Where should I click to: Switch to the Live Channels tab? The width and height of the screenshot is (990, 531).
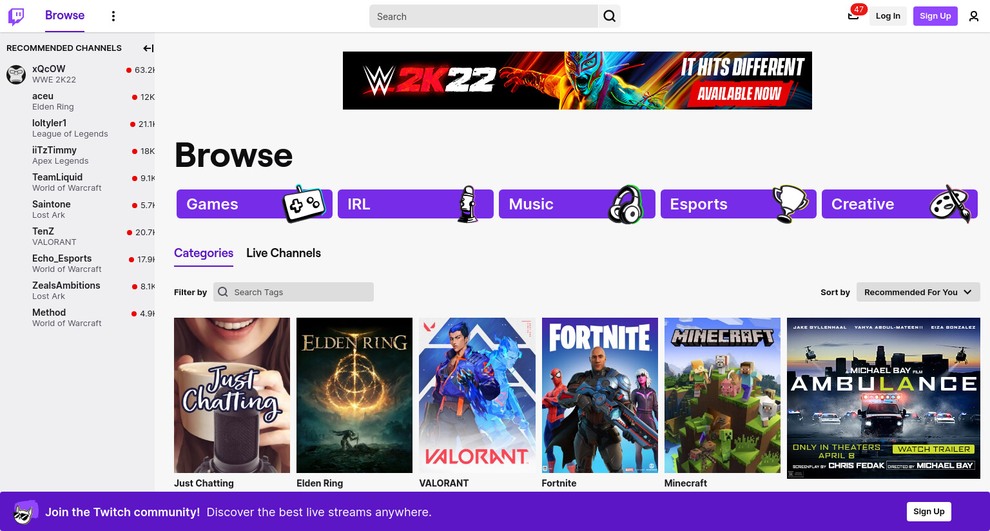[284, 253]
